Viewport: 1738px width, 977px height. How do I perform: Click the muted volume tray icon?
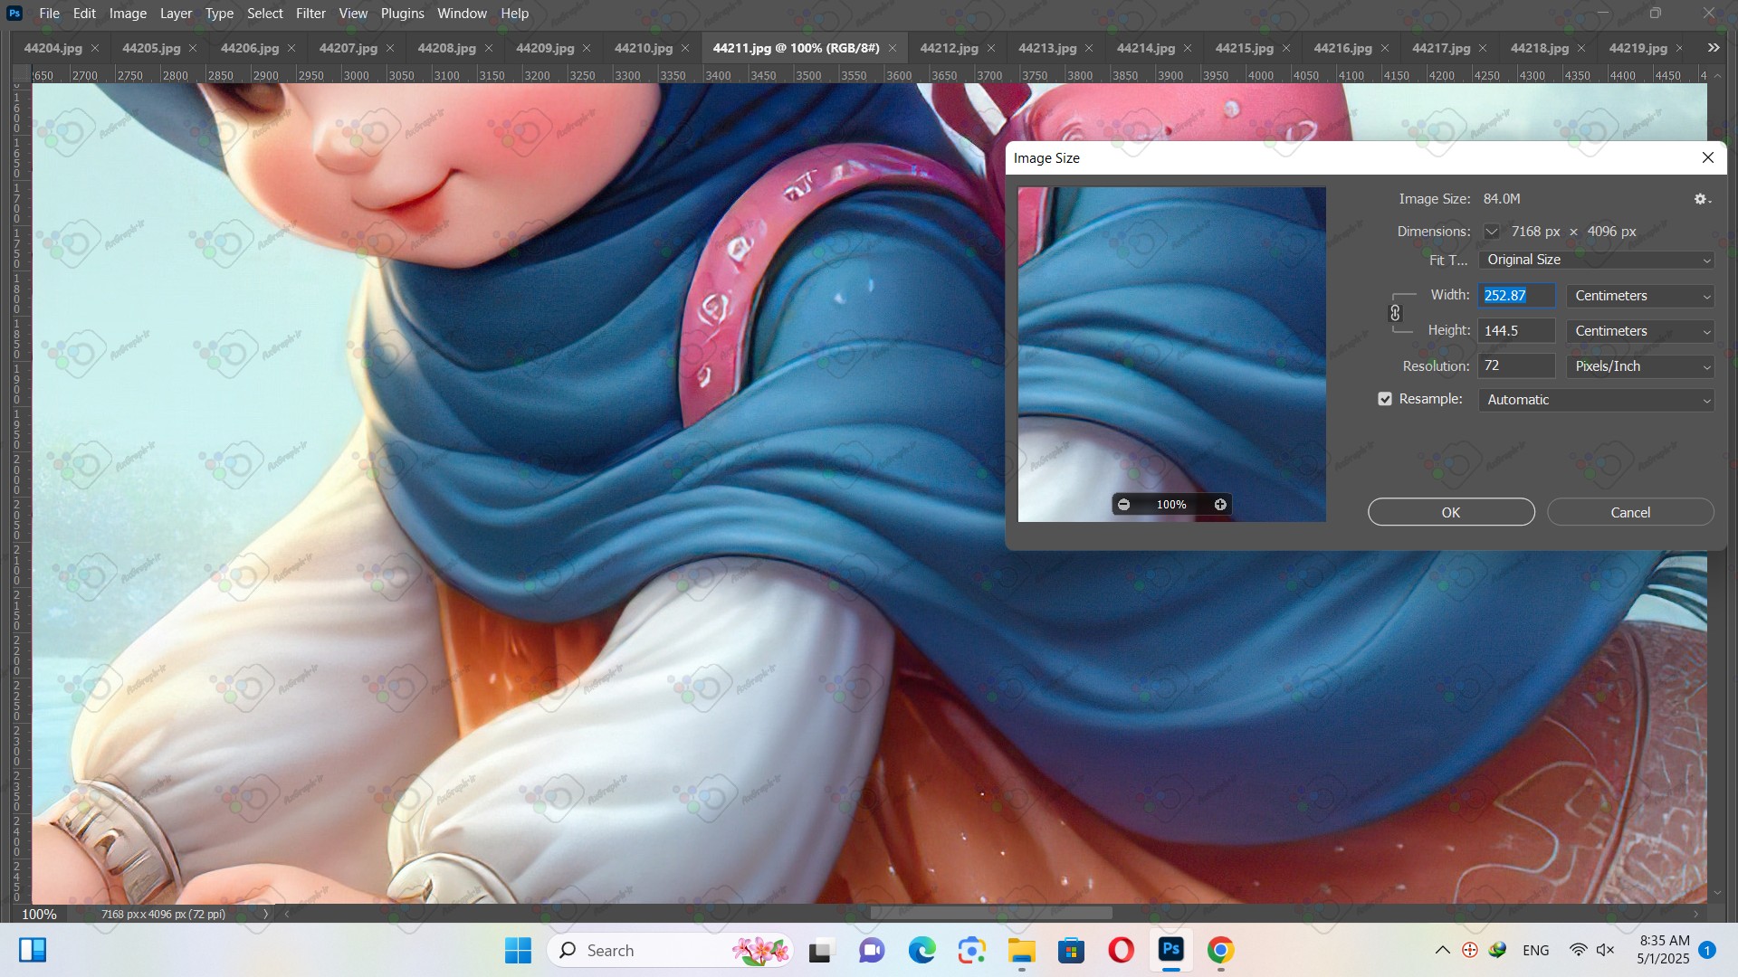click(1606, 950)
